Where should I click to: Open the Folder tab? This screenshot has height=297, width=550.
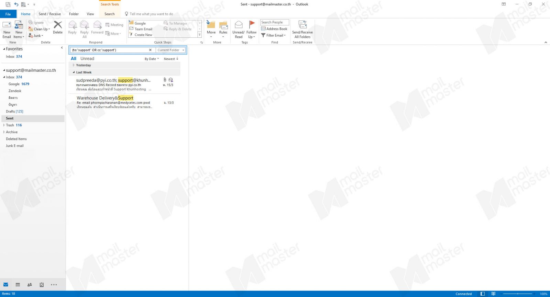coord(74,14)
